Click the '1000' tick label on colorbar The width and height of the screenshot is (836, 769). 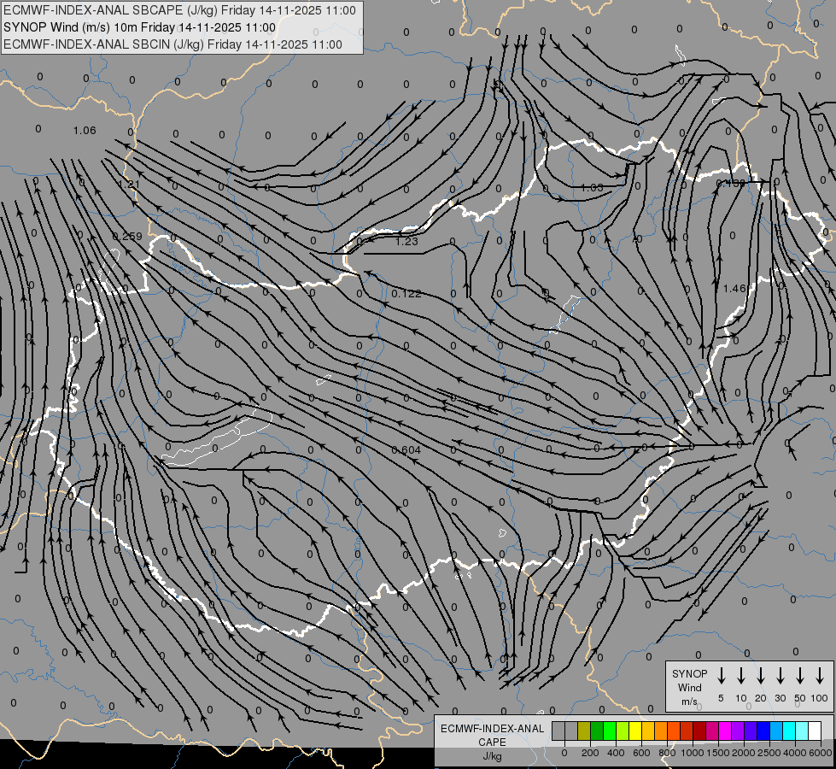(692, 753)
